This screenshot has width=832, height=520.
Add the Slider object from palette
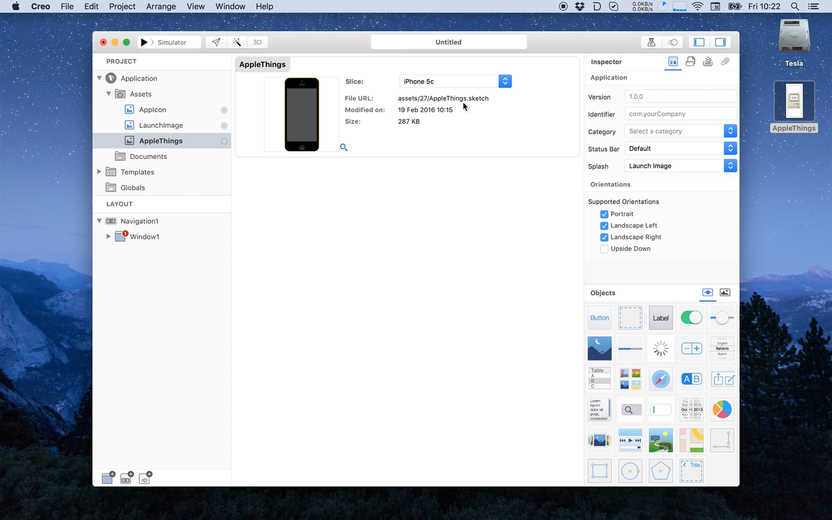(x=722, y=318)
